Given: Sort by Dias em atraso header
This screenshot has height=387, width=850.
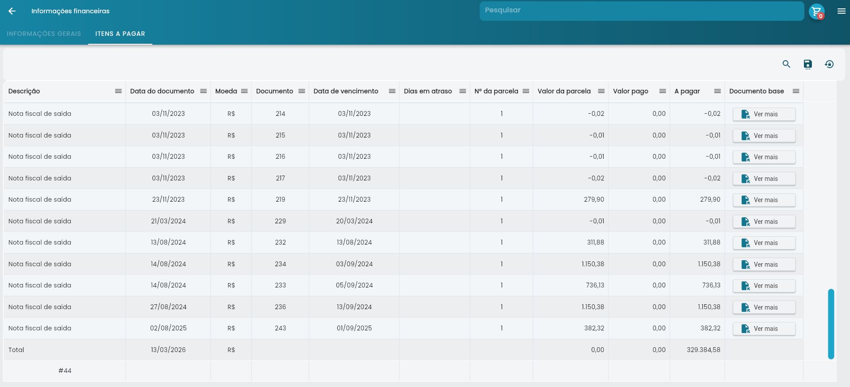Looking at the screenshot, I should (x=428, y=91).
